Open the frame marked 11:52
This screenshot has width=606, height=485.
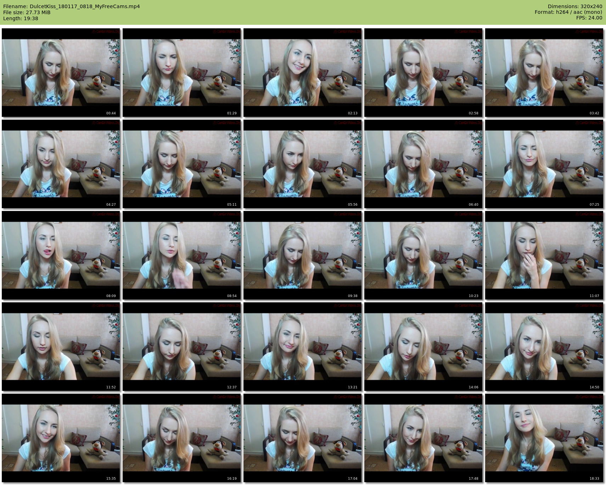[61, 347]
